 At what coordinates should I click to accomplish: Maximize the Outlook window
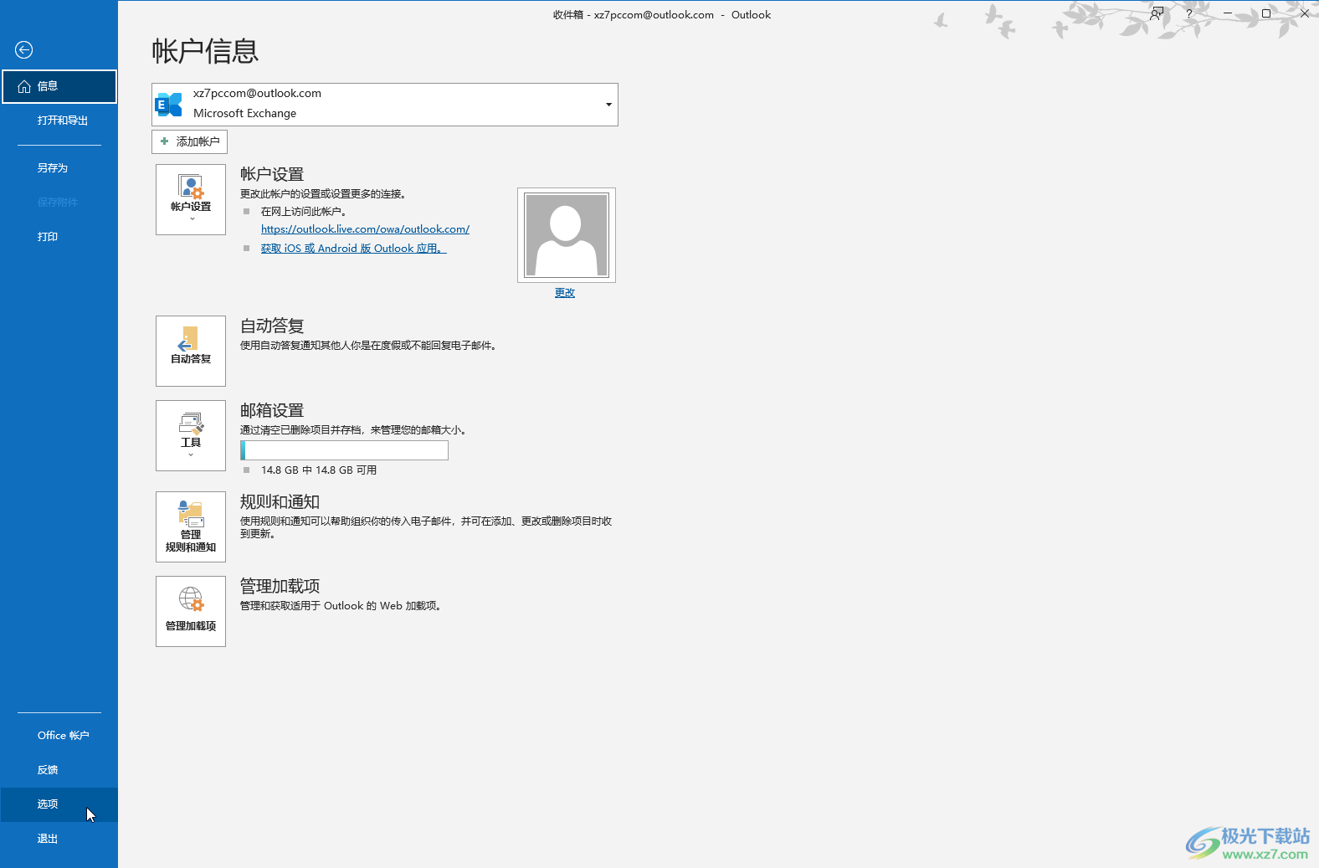tap(1266, 13)
